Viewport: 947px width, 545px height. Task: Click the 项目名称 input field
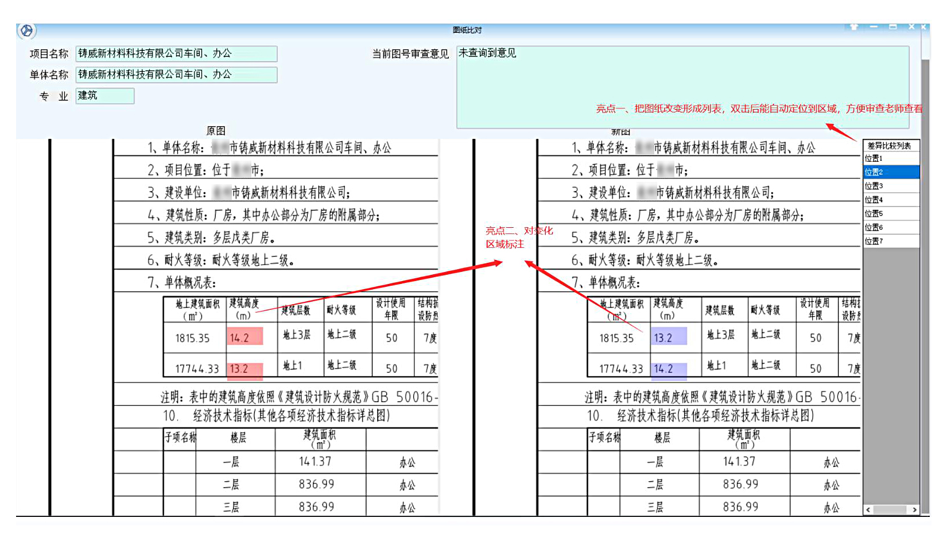pyautogui.click(x=176, y=54)
